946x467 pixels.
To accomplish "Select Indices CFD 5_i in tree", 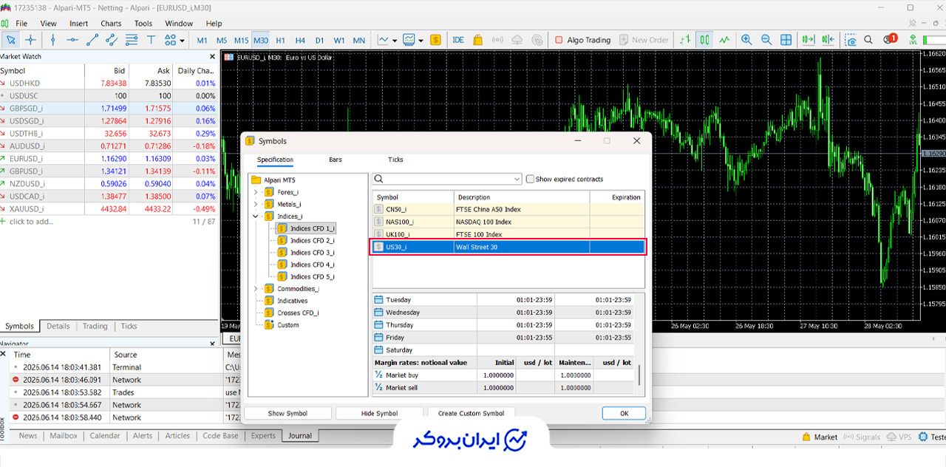I will [306, 276].
